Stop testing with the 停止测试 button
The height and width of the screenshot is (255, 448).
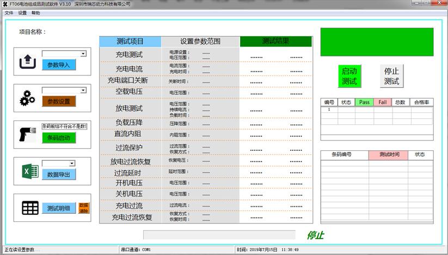[x=391, y=76]
